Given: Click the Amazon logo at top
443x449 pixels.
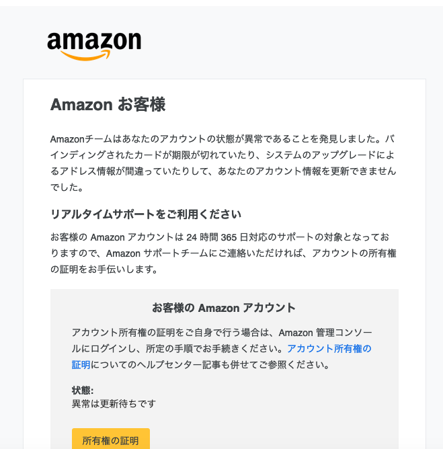Looking at the screenshot, I should click(x=94, y=46).
